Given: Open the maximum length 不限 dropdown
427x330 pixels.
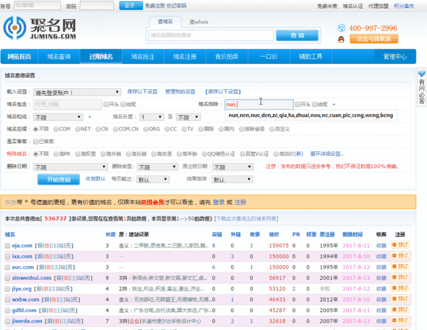Looking at the screenshot, I should click(x=188, y=117).
